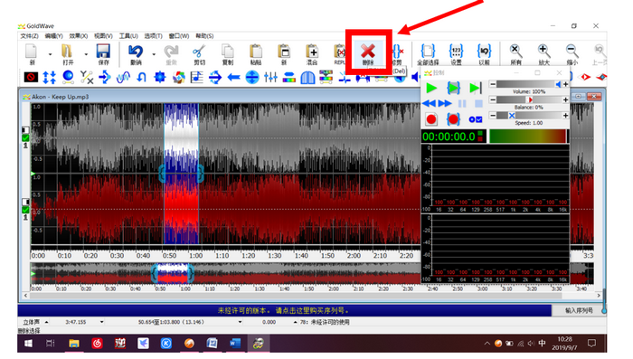This screenshot has height=359, width=633.
Task: Toggle upper channel green checkbox
Action: [x=25, y=137]
